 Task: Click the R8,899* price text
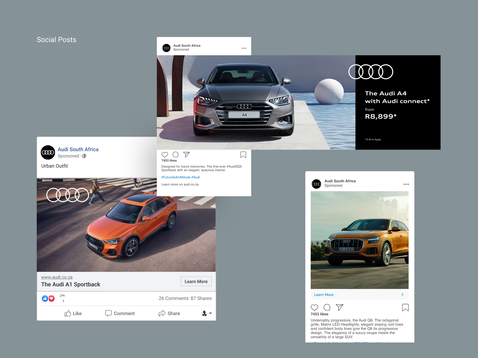pos(381,116)
